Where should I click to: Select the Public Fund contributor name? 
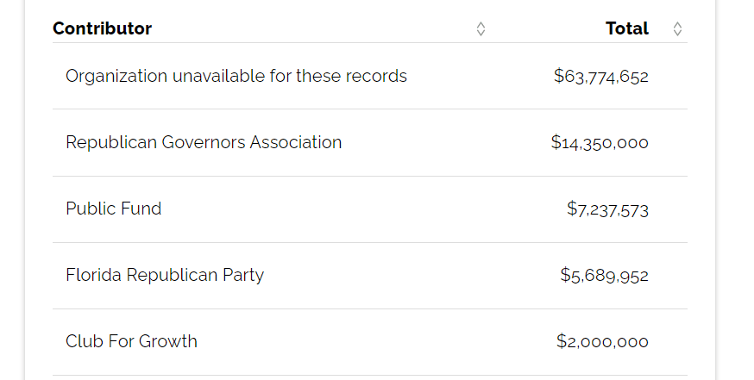tap(113, 209)
